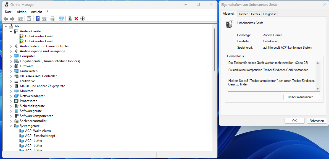Open the ? help menu
Screen dimensions: 329x159
(47, 12)
